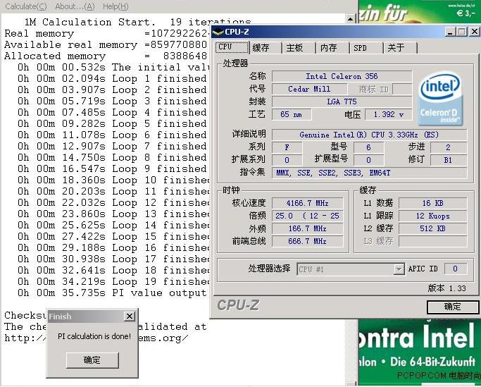Click 确定 in the Finish dialog
The height and width of the screenshot is (387, 481).
92,360
